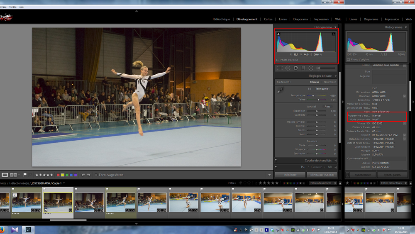Screen dimensions: 415x234
Task: Click Réinitialiser (Adobe) button
Action: pyautogui.click(x=322, y=175)
